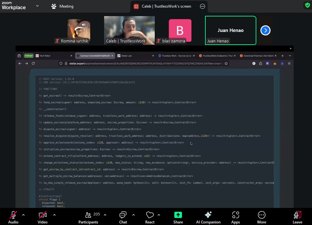Expand video options arrow next to Video
The height and width of the screenshot is (225, 312).
54,215
